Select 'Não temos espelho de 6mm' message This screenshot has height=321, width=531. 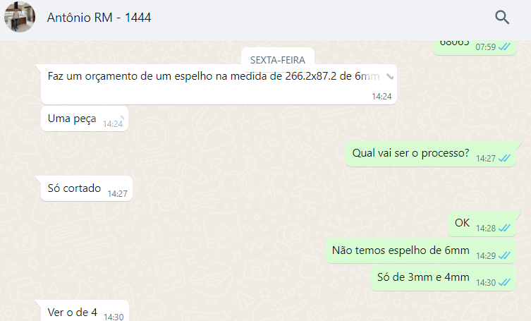coord(420,251)
